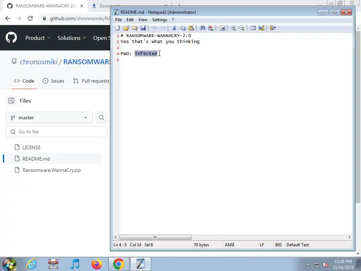Launch Internet Explorer from the taskbar

(31, 264)
